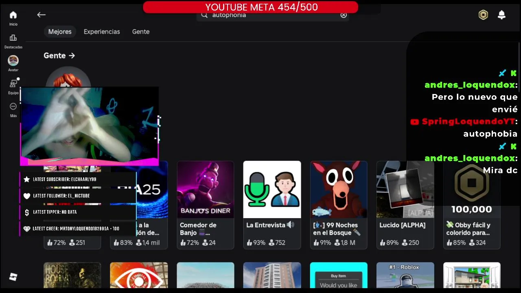Open #1 - Roblox game thumbnail

pos(405,276)
